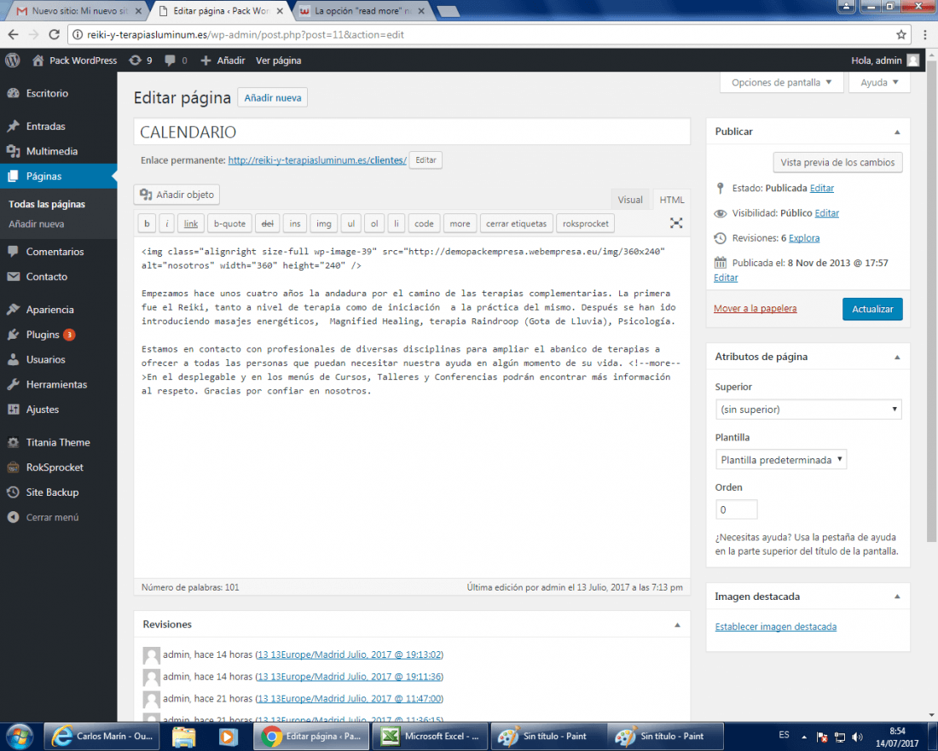
Task: Open the Superior parent dropdown
Action: point(808,410)
